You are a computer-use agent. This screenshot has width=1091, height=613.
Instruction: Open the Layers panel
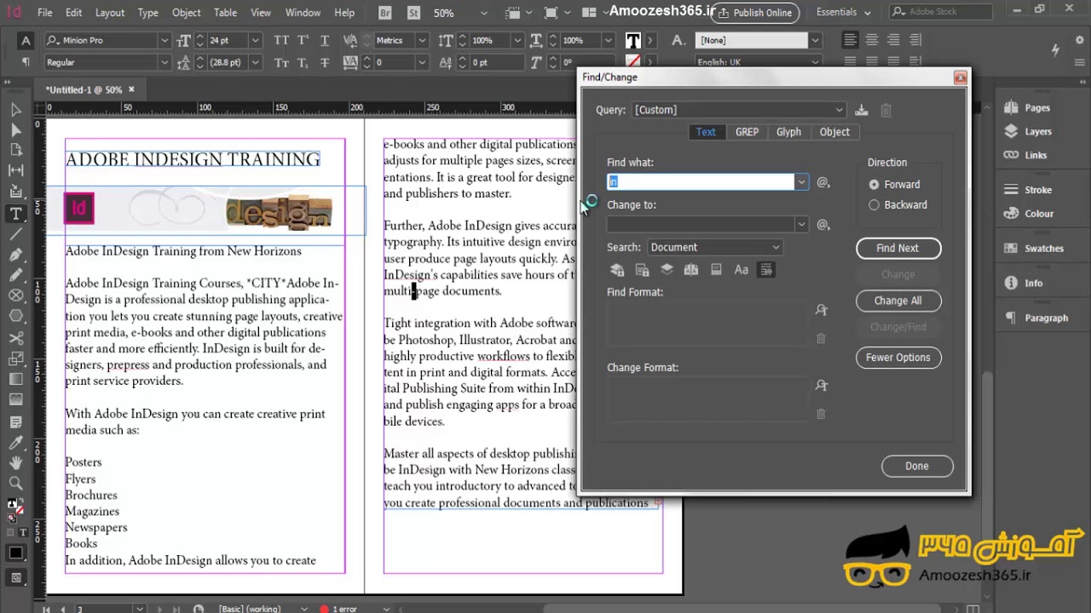[1029, 132]
